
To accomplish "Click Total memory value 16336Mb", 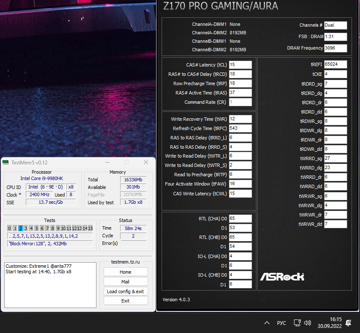I will [133, 180].
